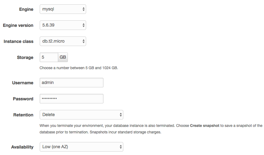Screen dimensions: 264x155
Task: Open the Instance class db.t2.micro dropdown
Action: [63, 41]
